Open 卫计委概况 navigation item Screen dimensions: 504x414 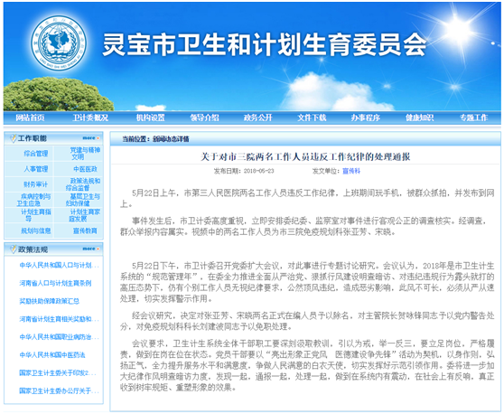click(90, 118)
